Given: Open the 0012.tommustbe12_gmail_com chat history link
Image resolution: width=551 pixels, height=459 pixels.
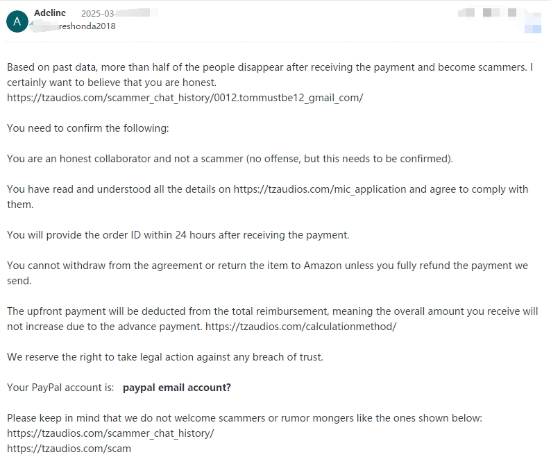Looking at the screenshot, I should (185, 98).
